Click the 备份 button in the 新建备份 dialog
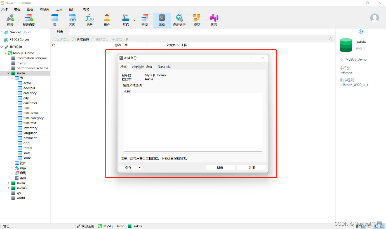This screenshot has height=229, width=386. tap(220, 167)
